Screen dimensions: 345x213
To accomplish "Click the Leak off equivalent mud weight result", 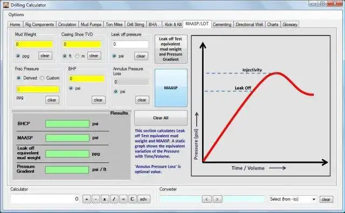I will point(67,154).
